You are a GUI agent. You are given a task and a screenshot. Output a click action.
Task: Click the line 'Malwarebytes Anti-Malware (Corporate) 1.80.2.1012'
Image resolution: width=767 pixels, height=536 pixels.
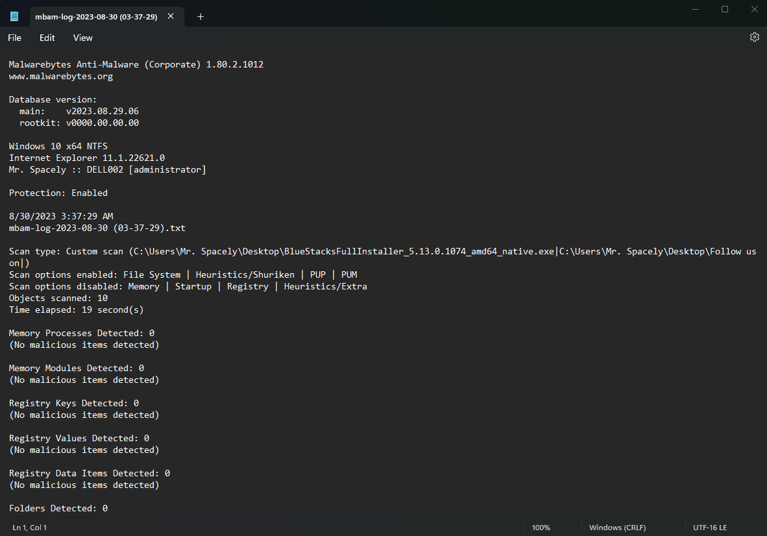coord(136,64)
